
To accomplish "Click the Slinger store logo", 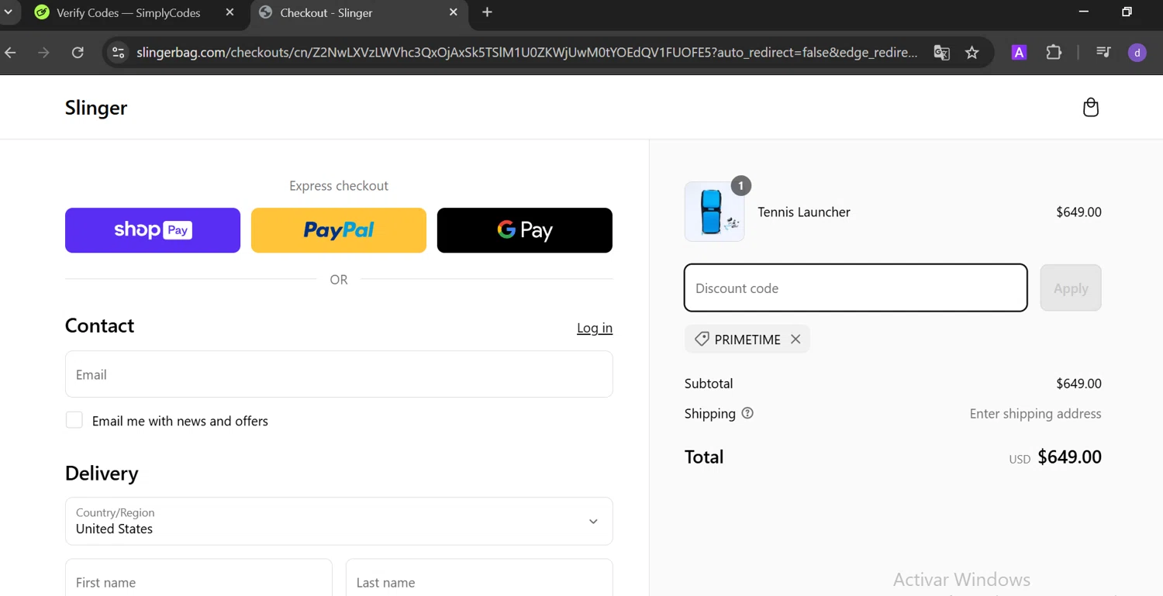I will click(96, 108).
